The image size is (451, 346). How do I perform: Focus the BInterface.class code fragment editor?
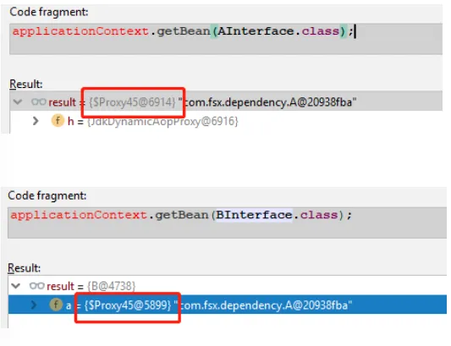(227, 222)
